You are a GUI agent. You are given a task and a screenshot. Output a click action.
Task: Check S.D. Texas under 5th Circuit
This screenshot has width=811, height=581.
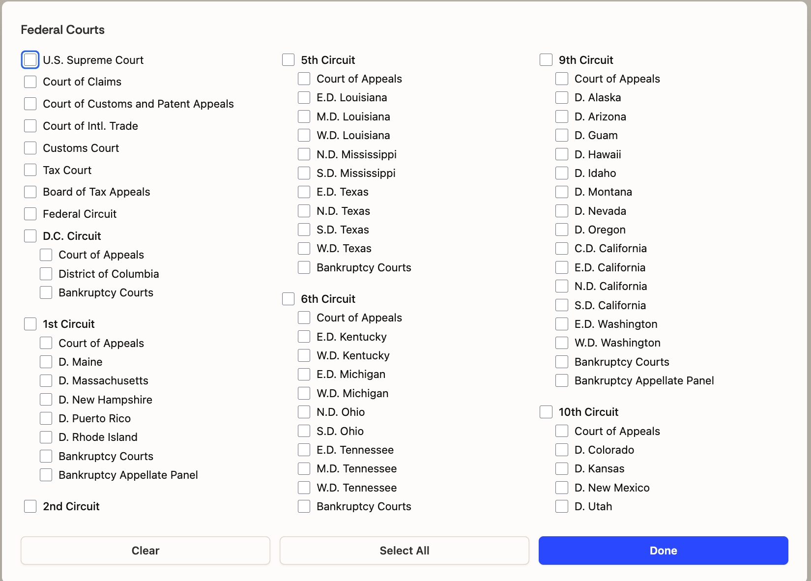pos(304,230)
